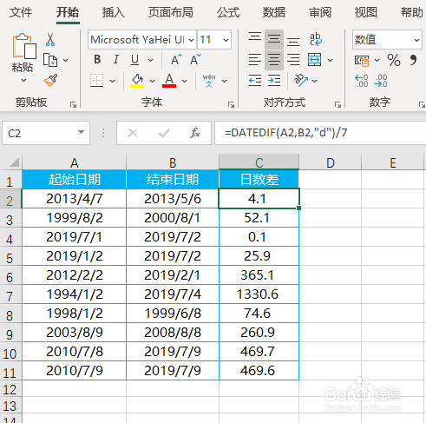This screenshot has width=426, height=423.
Task: Switch to the 审阅 review tab
Action: [320, 13]
